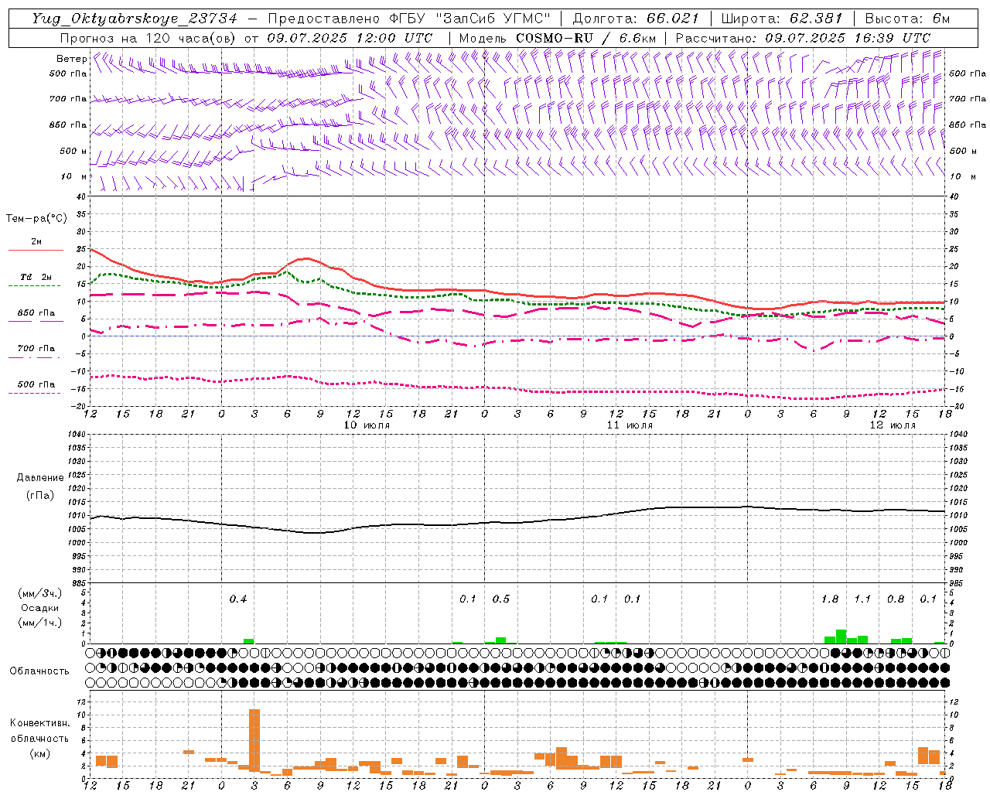Click the Давление pressure panel title
This screenshot has width=990, height=792.
40,478
